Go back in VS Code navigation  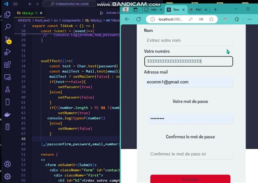(30, 4)
